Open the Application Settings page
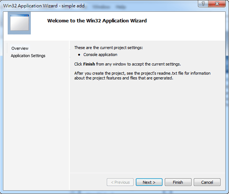 click(x=28, y=56)
